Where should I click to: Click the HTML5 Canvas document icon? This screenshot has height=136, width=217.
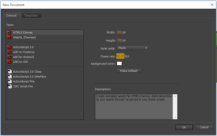tap(9, 32)
